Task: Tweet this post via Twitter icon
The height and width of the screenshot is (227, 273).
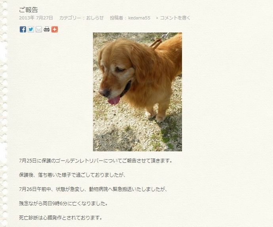Action: pos(31,29)
